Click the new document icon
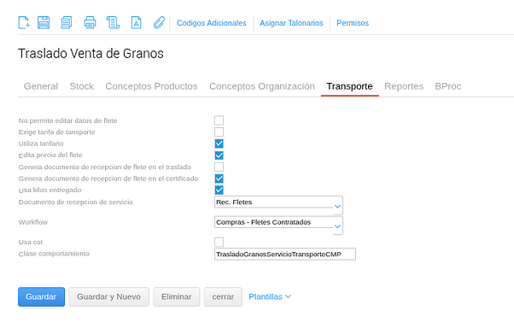The height and width of the screenshot is (328, 514). [24, 22]
